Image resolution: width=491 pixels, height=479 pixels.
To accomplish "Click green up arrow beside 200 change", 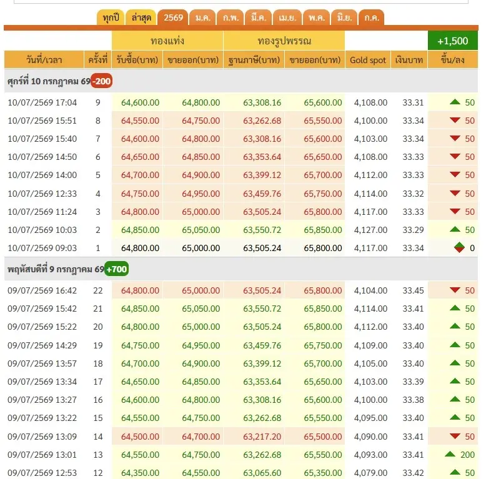I will pos(450,454).
